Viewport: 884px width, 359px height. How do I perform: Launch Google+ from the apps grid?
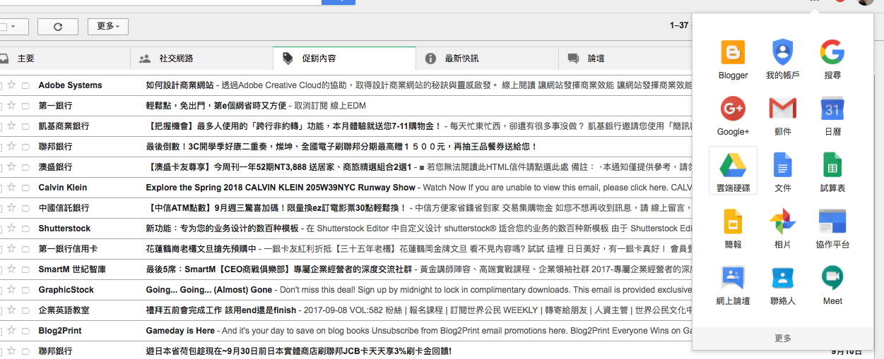coord(733,115)
